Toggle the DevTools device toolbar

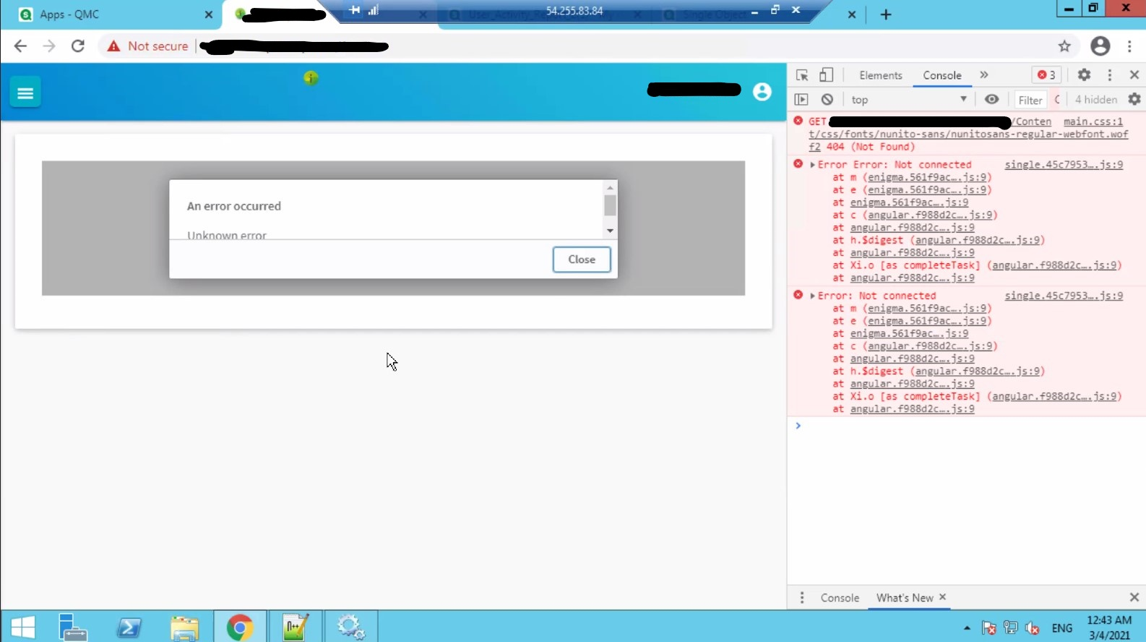(x=826, y=75)
